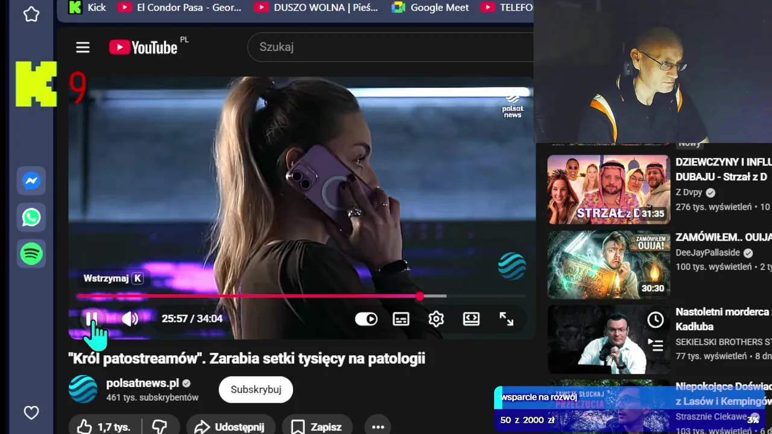
Task: Save video with Zapisz button
Action: (x=317, y=427)
